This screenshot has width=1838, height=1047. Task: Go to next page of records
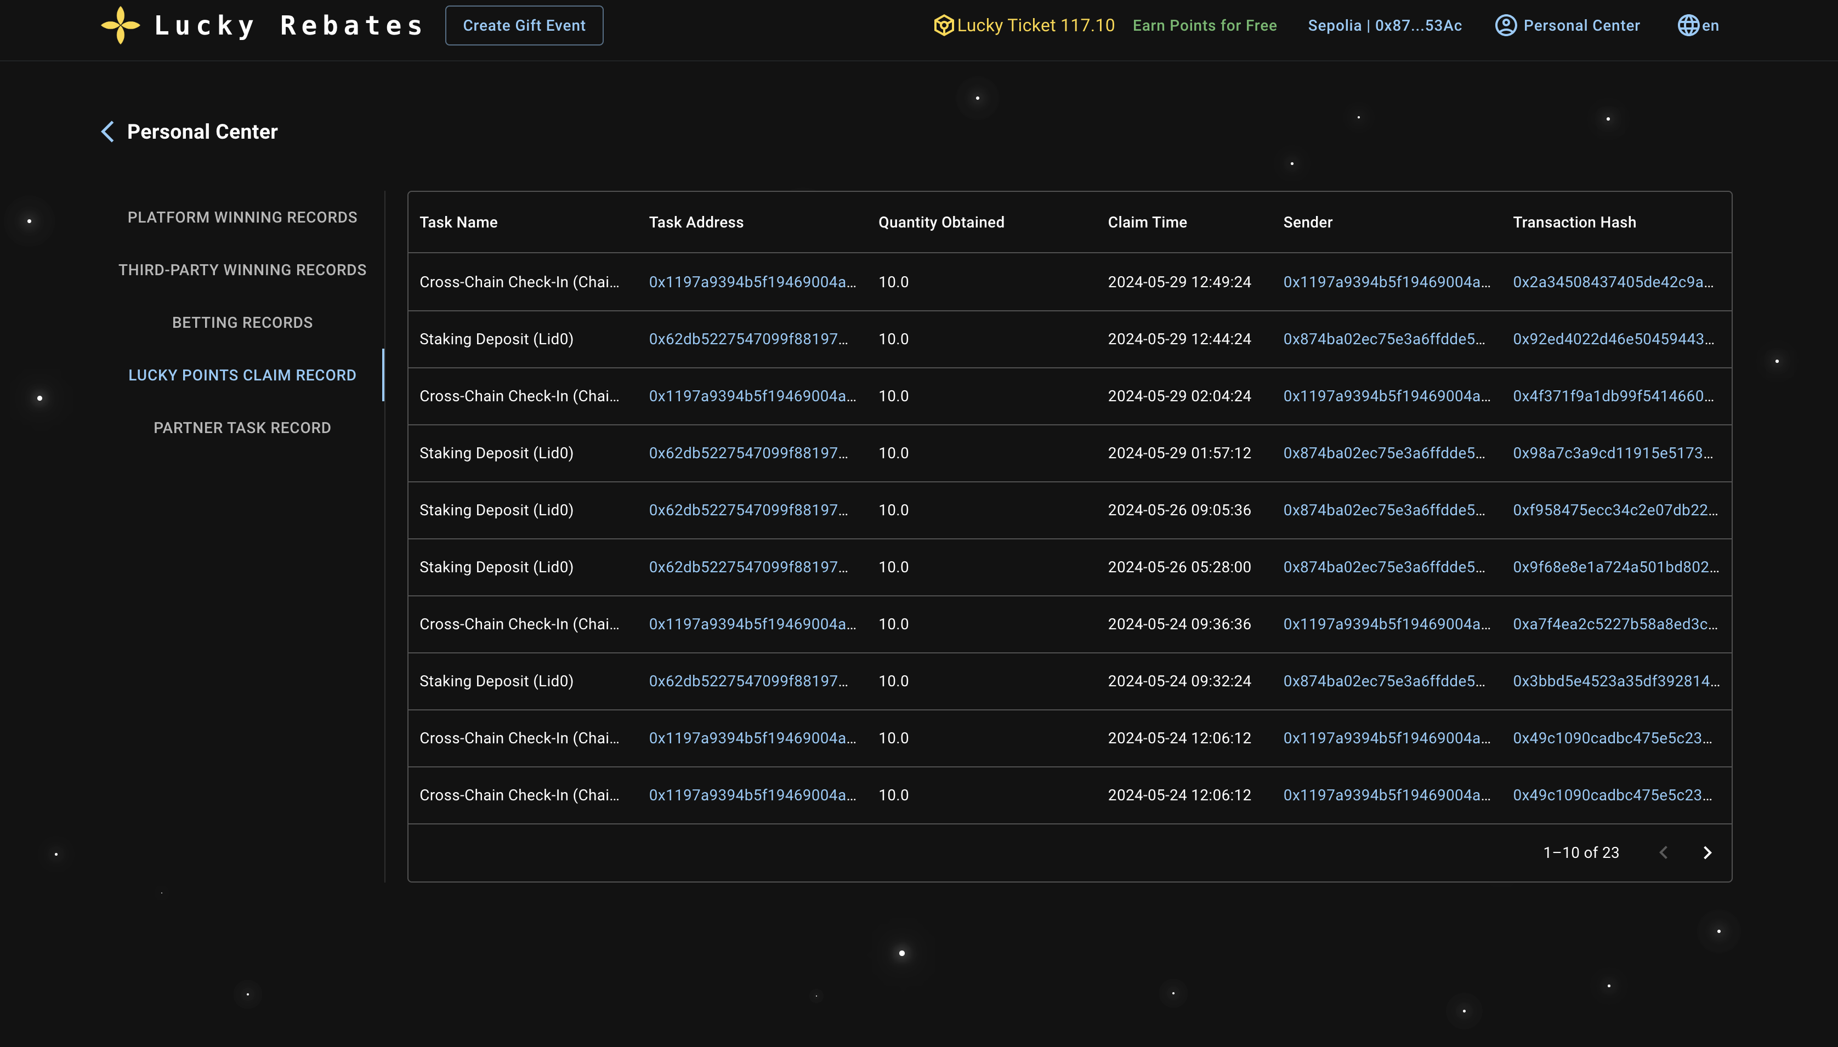1707,853
